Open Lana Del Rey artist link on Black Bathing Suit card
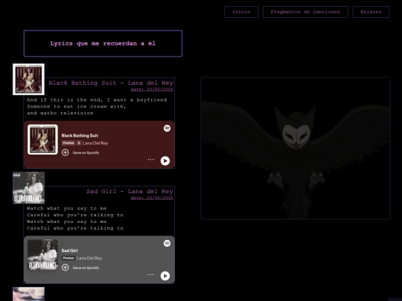Viewport: 402px width, 301px height. (x=95, y=143)
